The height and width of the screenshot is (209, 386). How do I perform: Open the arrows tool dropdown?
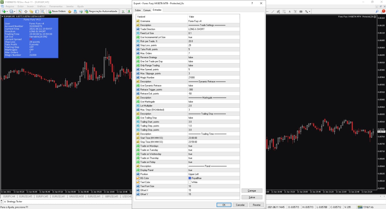[309, 11]
